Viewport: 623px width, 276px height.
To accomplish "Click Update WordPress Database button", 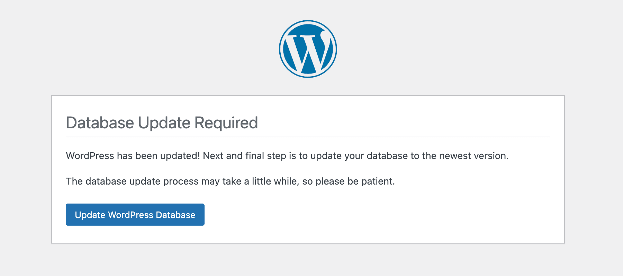I will point(135,215).
